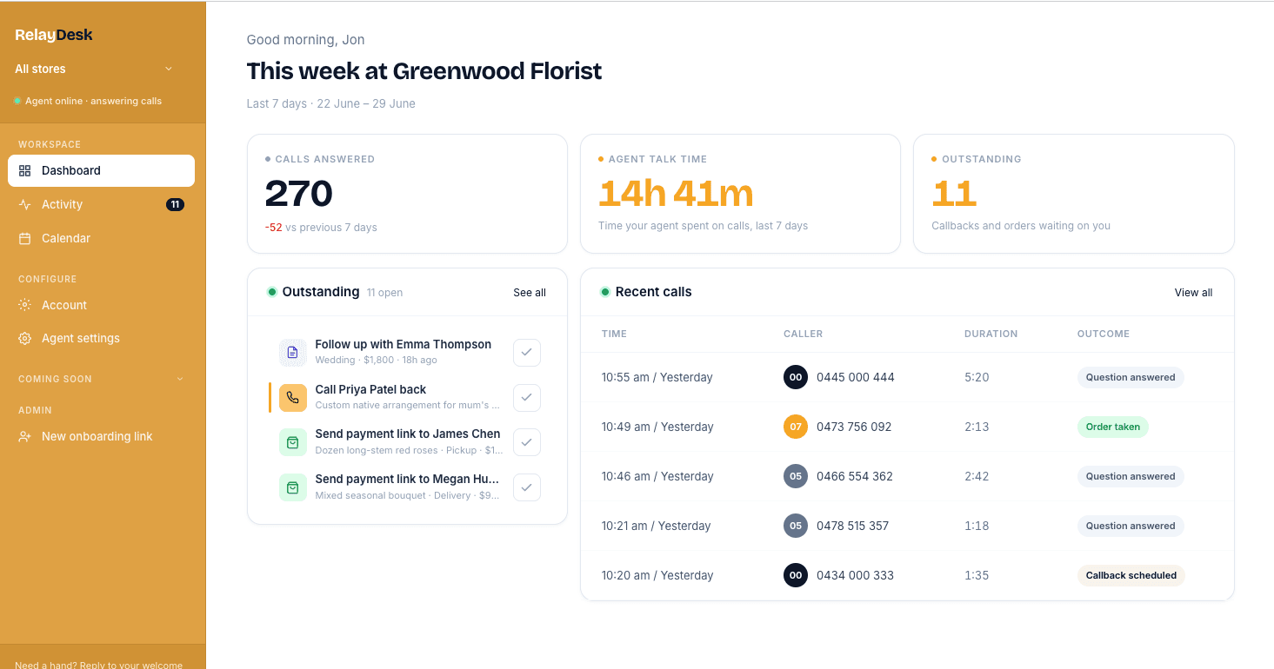The height and width of the screenshot is (669, 1274).
Task: Click phone icon beside Call Priya Patel back
Action: (293, 398)
